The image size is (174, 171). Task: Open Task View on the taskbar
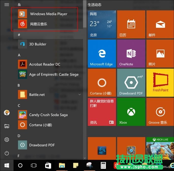click(x=34, y=165)
